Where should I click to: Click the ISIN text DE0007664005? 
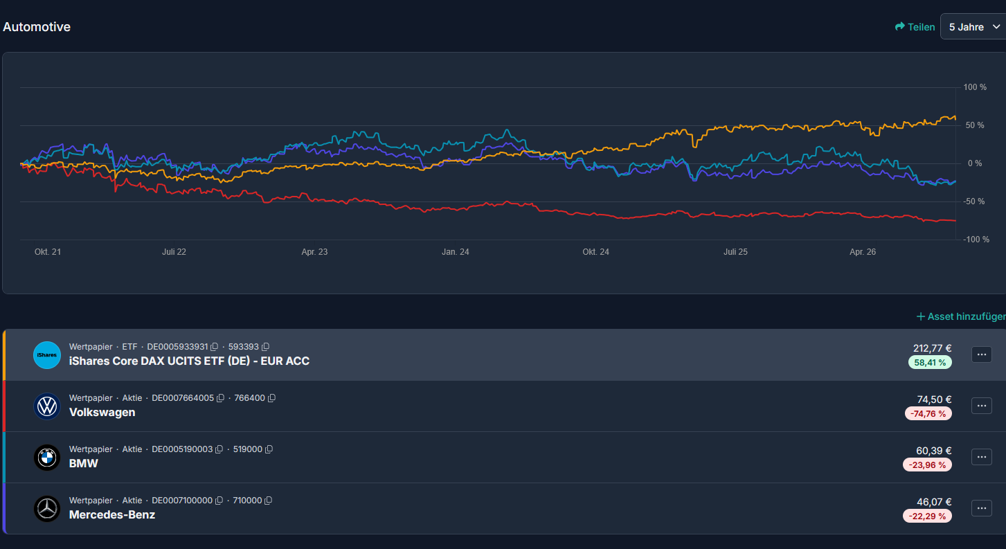(x=183, y=398)
